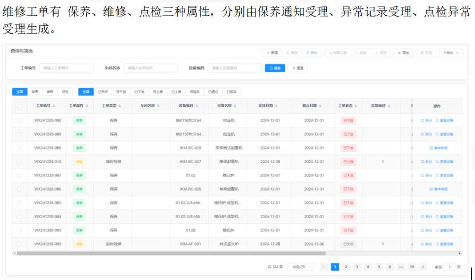Image resolution: width=475 pixels, height=280 pixels.
Task: Export the work order list via 导出
Action: click(404, 52)
